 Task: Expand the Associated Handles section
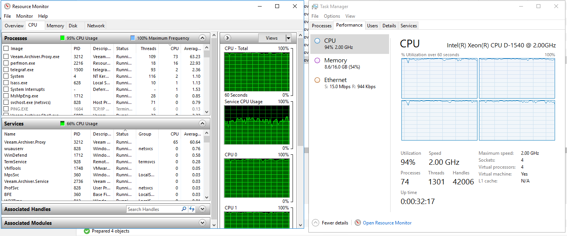click(x=202, y=209)
